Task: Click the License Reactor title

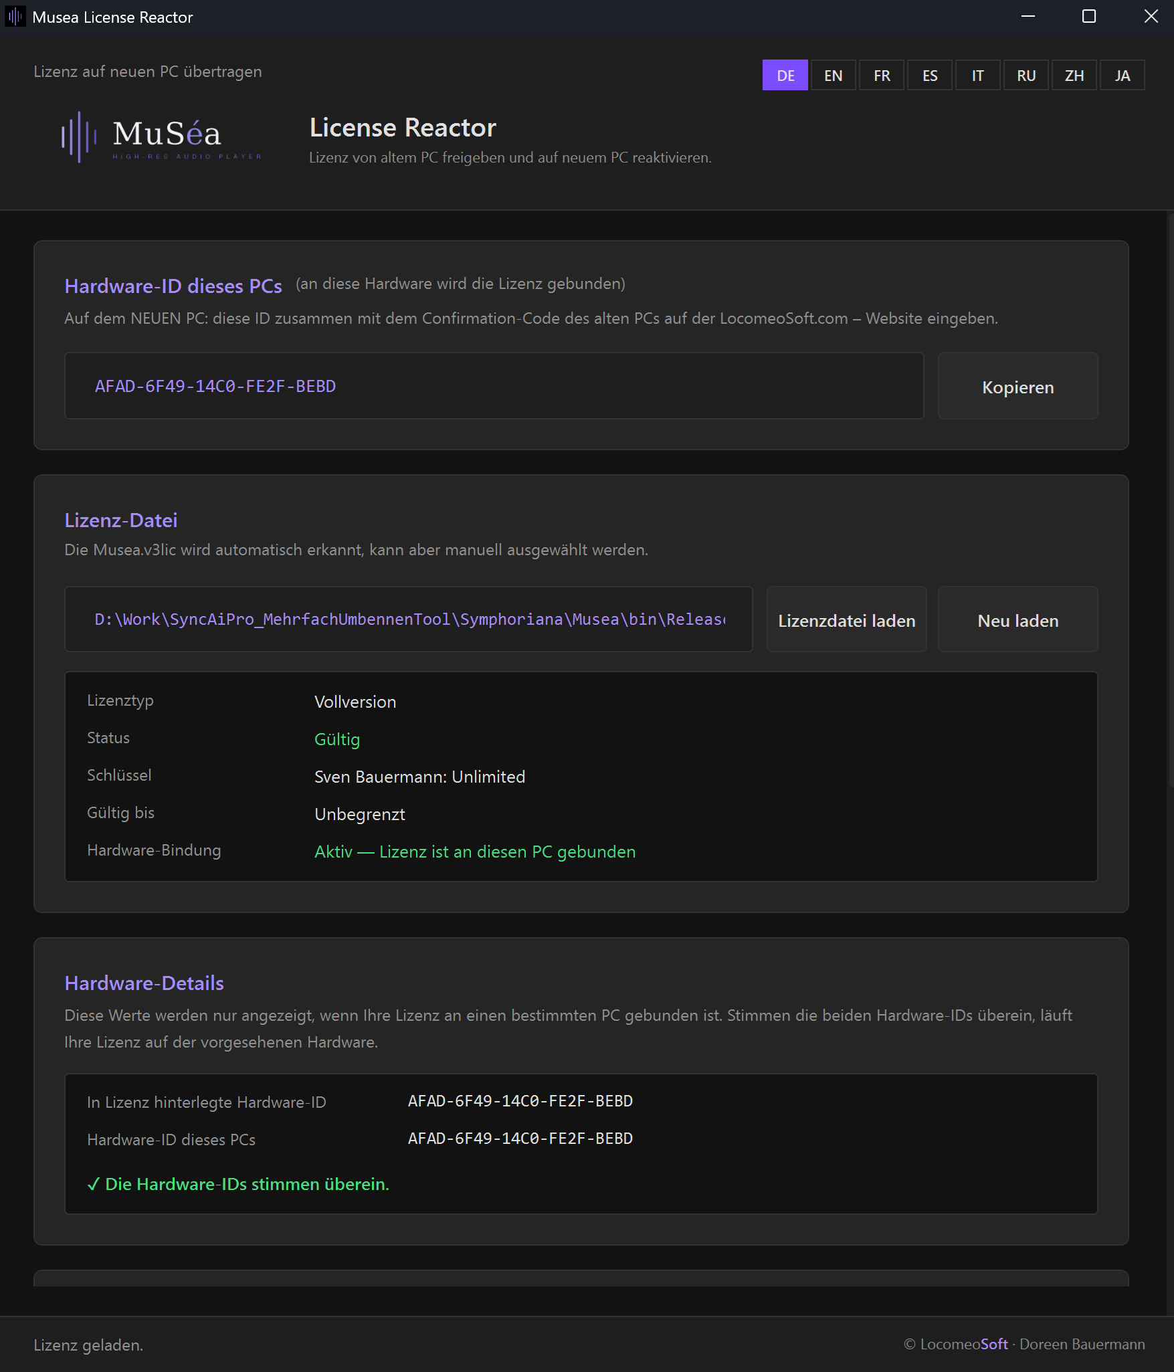Action: point(403,127)
